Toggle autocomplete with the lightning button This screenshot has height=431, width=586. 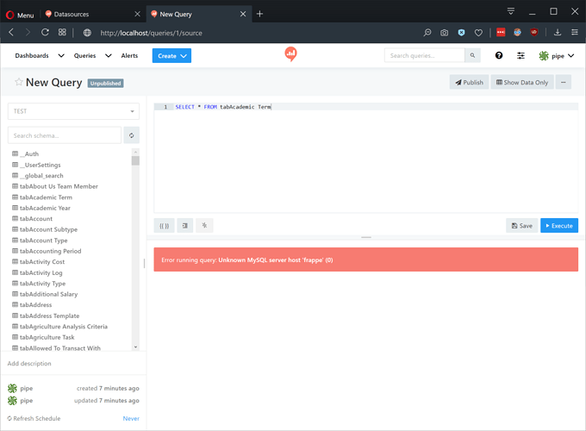pyautogui.click(x=204, y=225)
